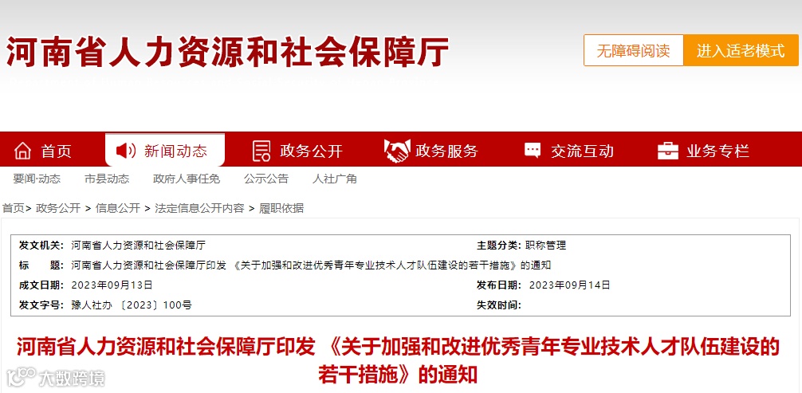
Task: Click the document icon beside 政务公开
Action: click(x=261, y=151)
